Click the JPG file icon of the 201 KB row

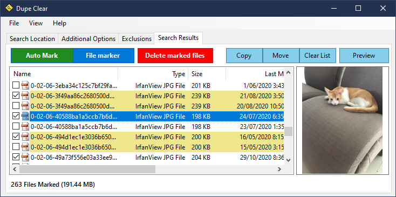[25, 86]
